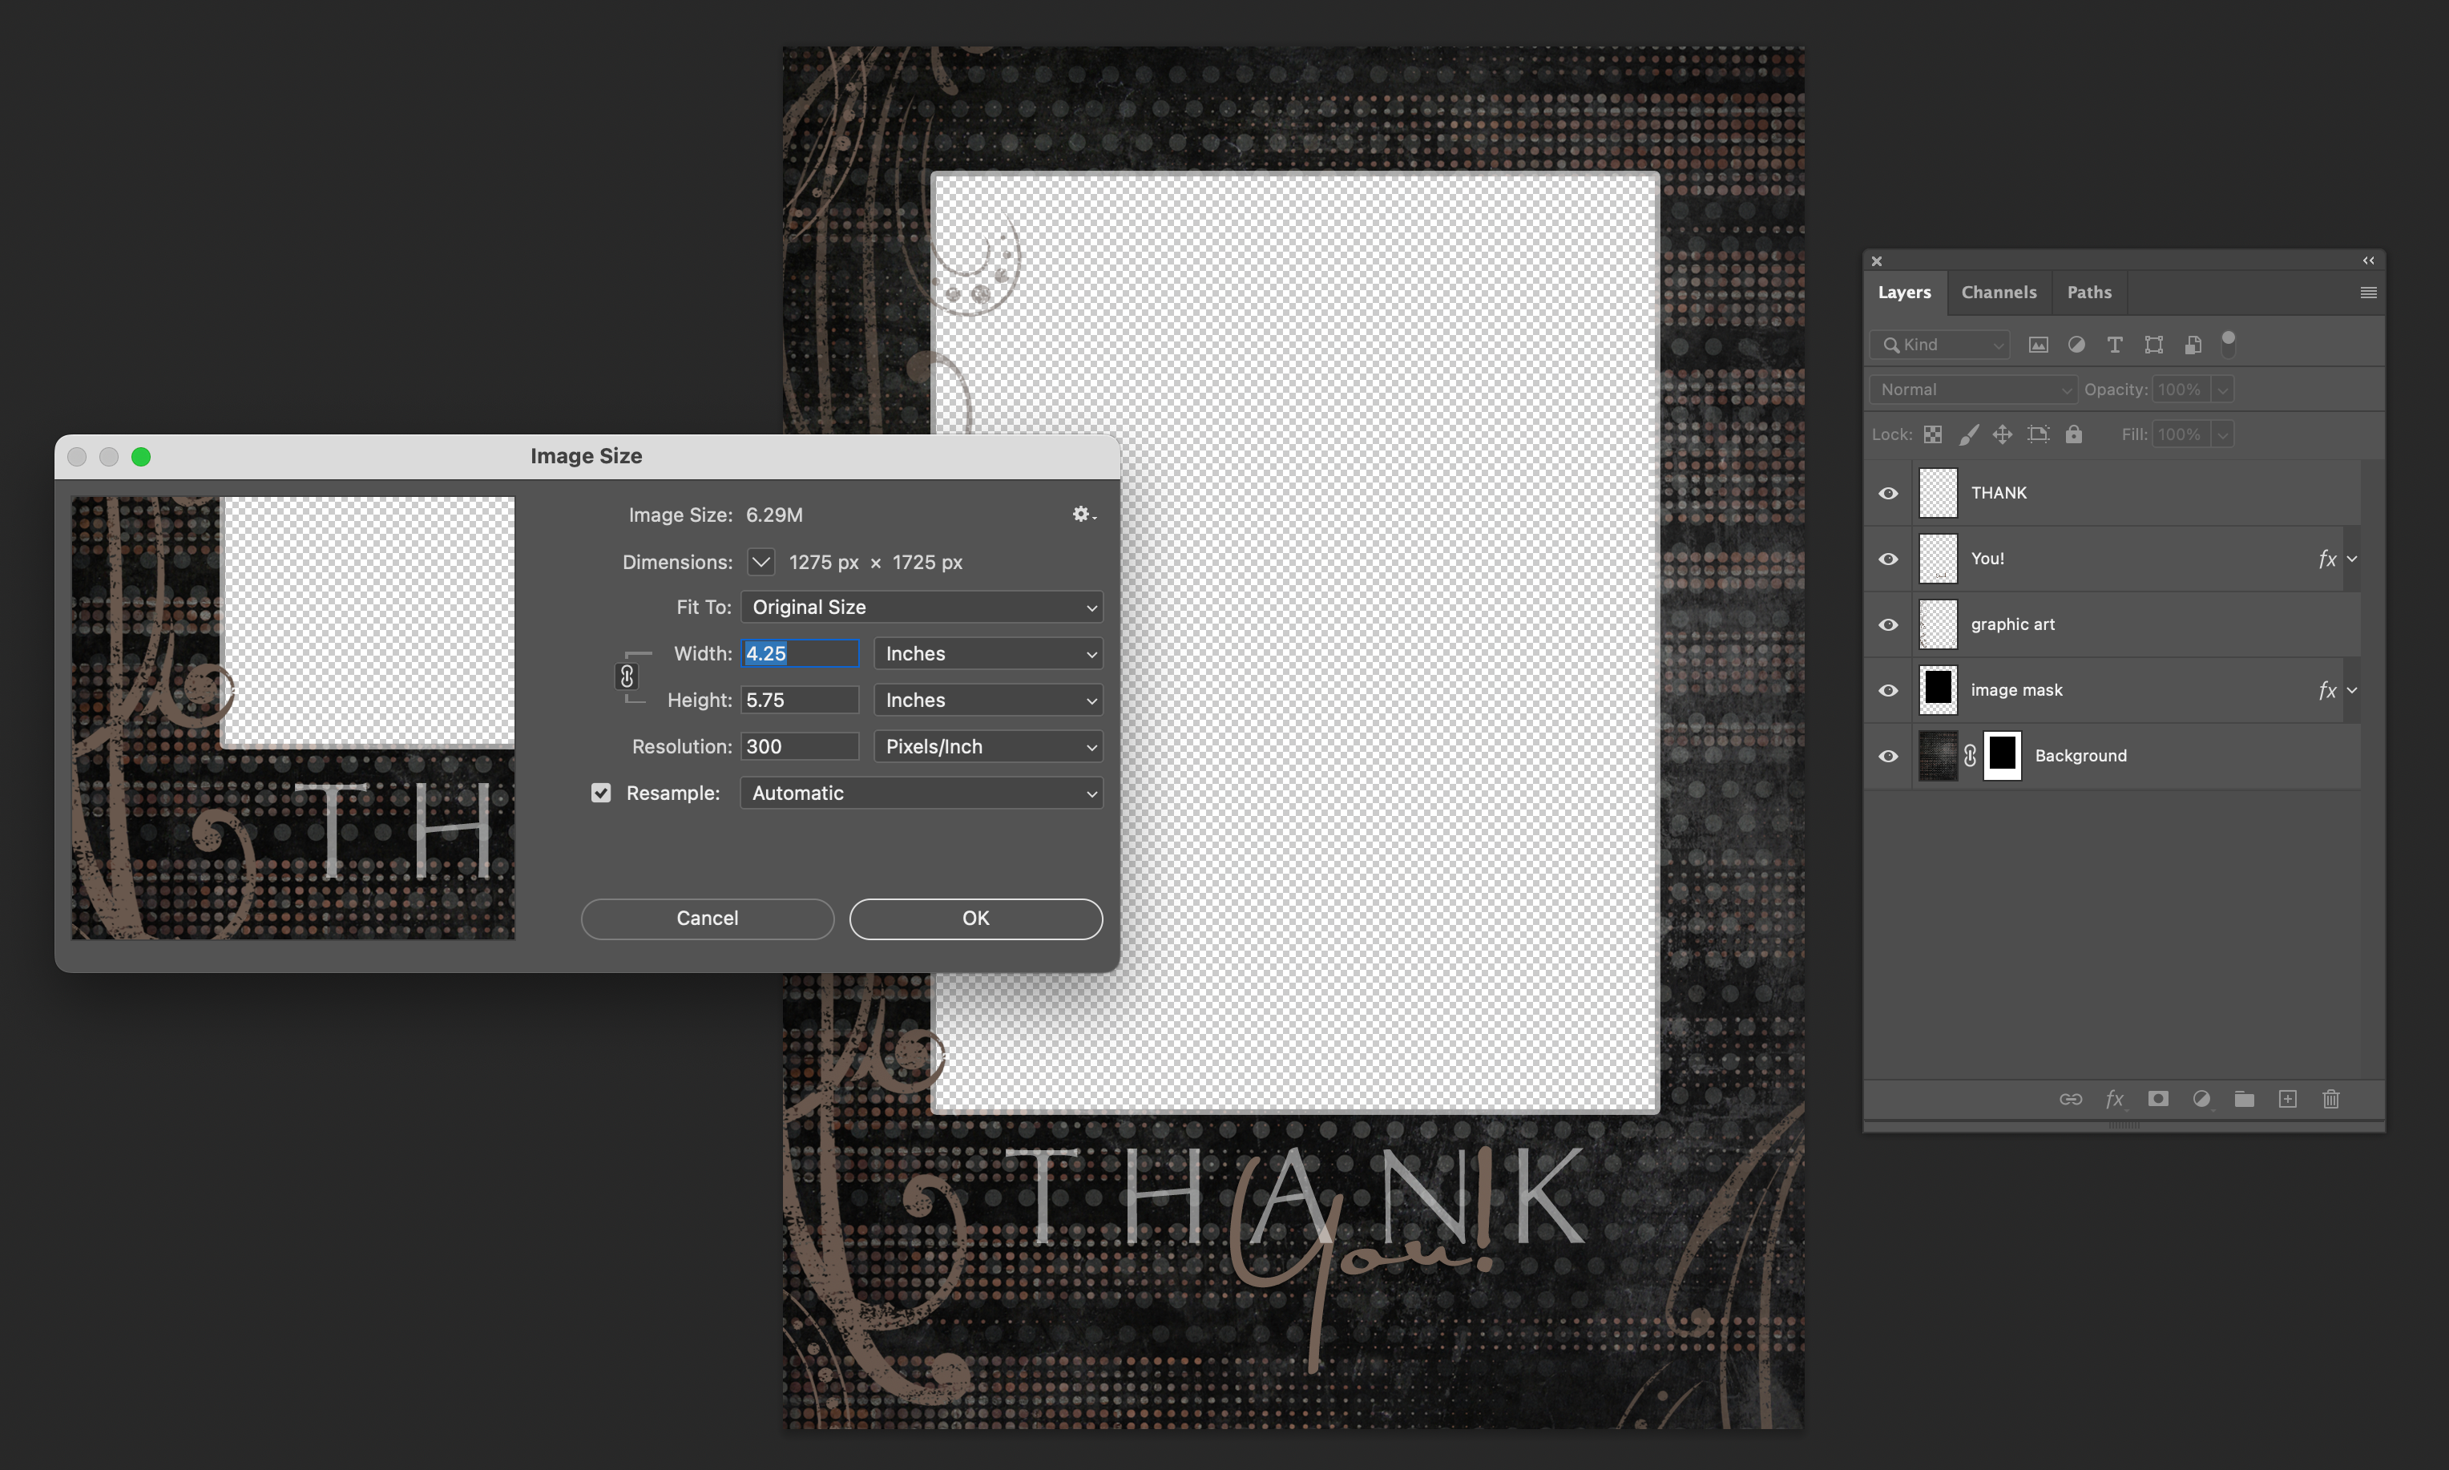
Task: Click the delete layer trash icon
Action: coord(2331,1099)
